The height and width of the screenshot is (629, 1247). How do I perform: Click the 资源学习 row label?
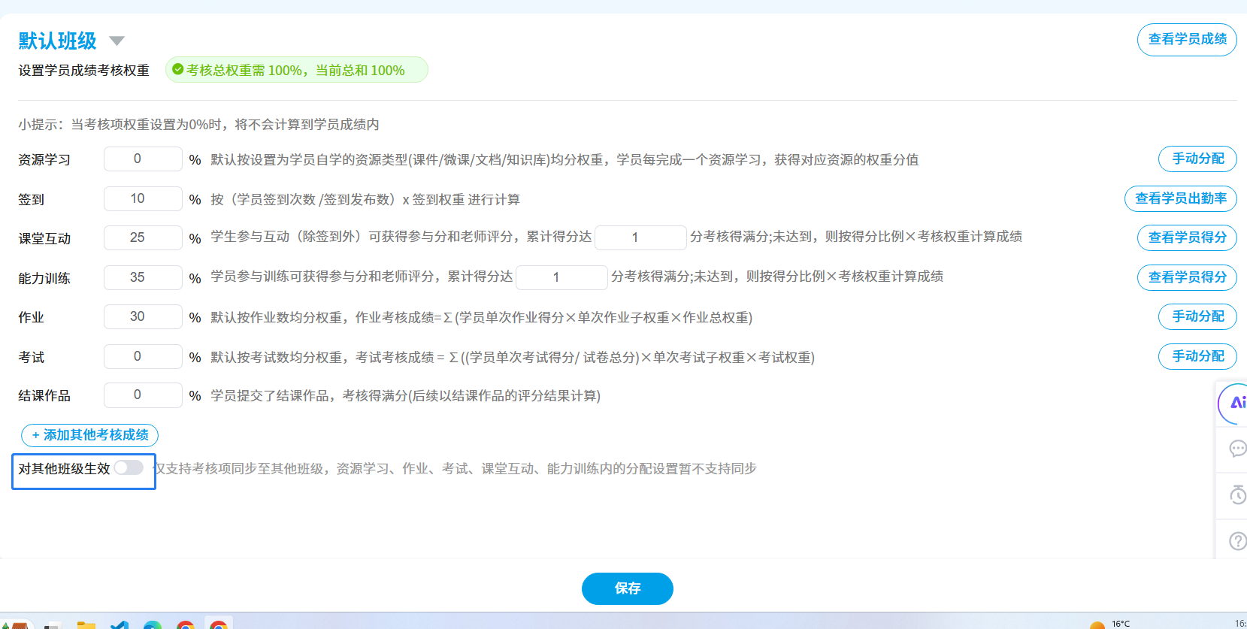click(x=44, y=160)
